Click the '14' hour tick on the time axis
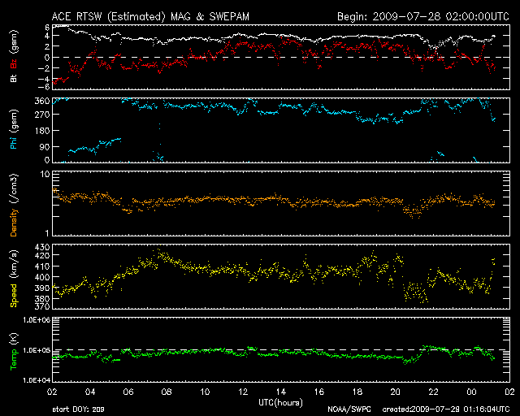This screenshot has height=416, width=520. pos(281,392)
